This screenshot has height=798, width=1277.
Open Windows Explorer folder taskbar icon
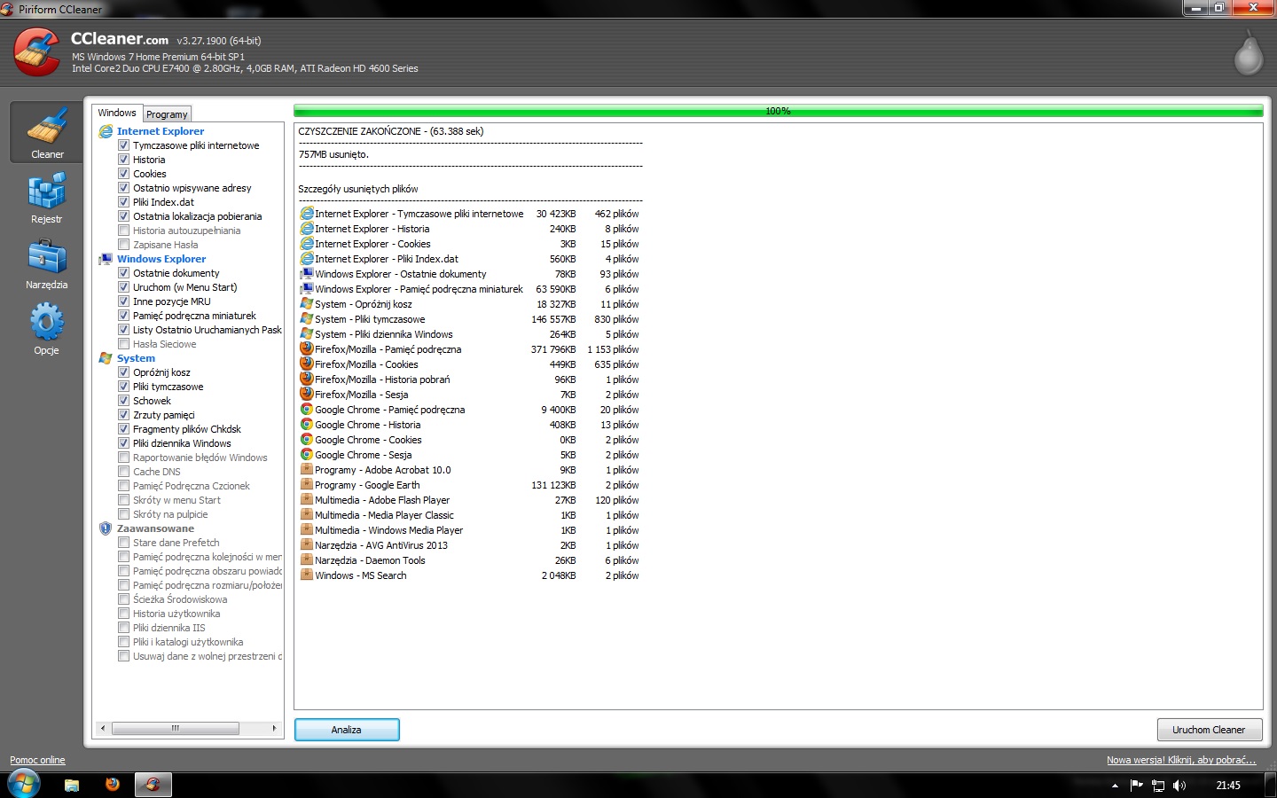tap(72, 784)
